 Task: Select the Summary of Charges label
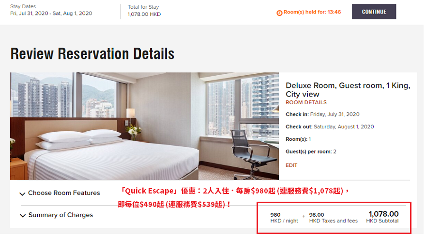click(x=61, y=215)
